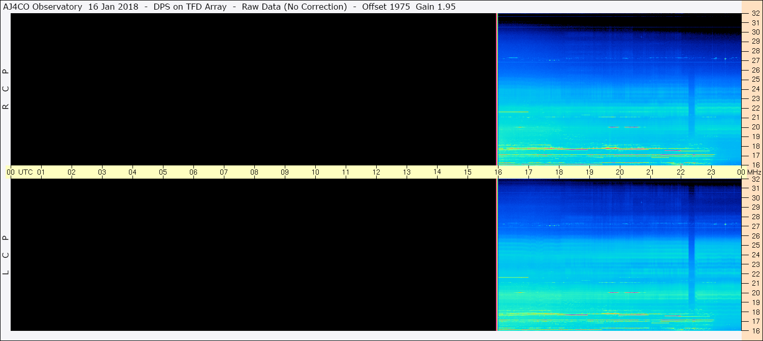Choose the 21 MHz tick on the LCP scale

tap(755, 283)
